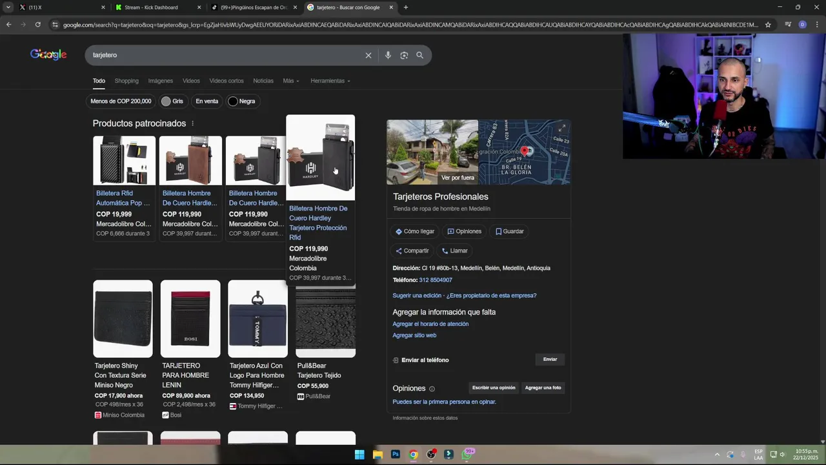Click the Opiniones button under business name
The height and width of the screenshot is (465, 826).
click(x=465, y=231)
